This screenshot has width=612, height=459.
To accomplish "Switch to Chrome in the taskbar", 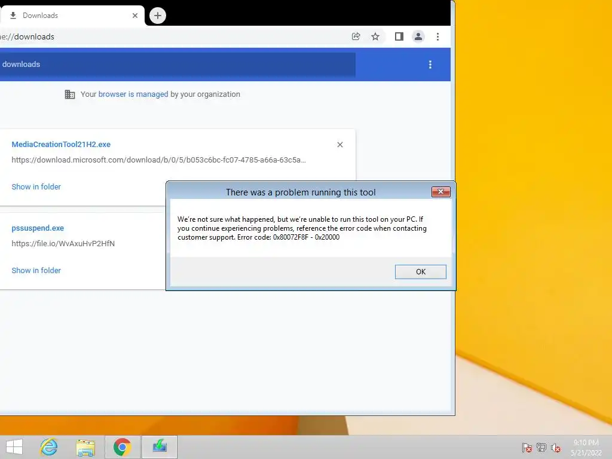I will (x=122, y=447).
